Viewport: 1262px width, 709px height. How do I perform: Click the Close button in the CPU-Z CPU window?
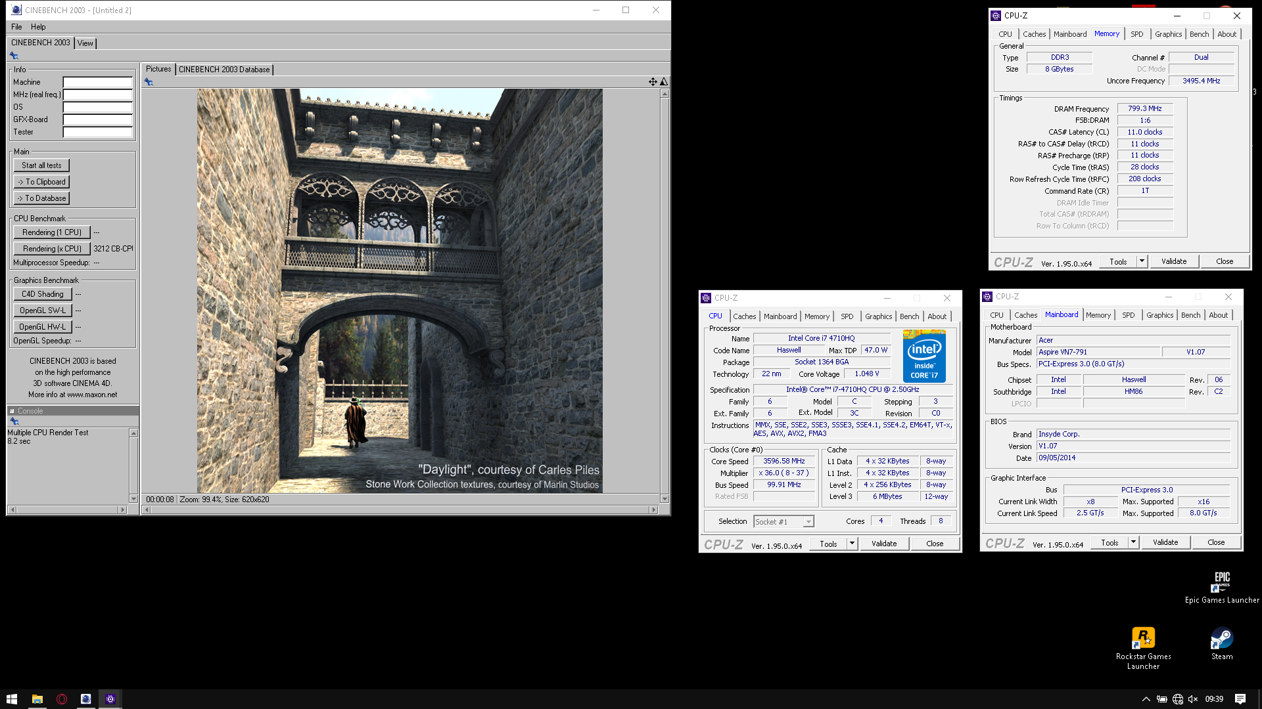(935, 544)
